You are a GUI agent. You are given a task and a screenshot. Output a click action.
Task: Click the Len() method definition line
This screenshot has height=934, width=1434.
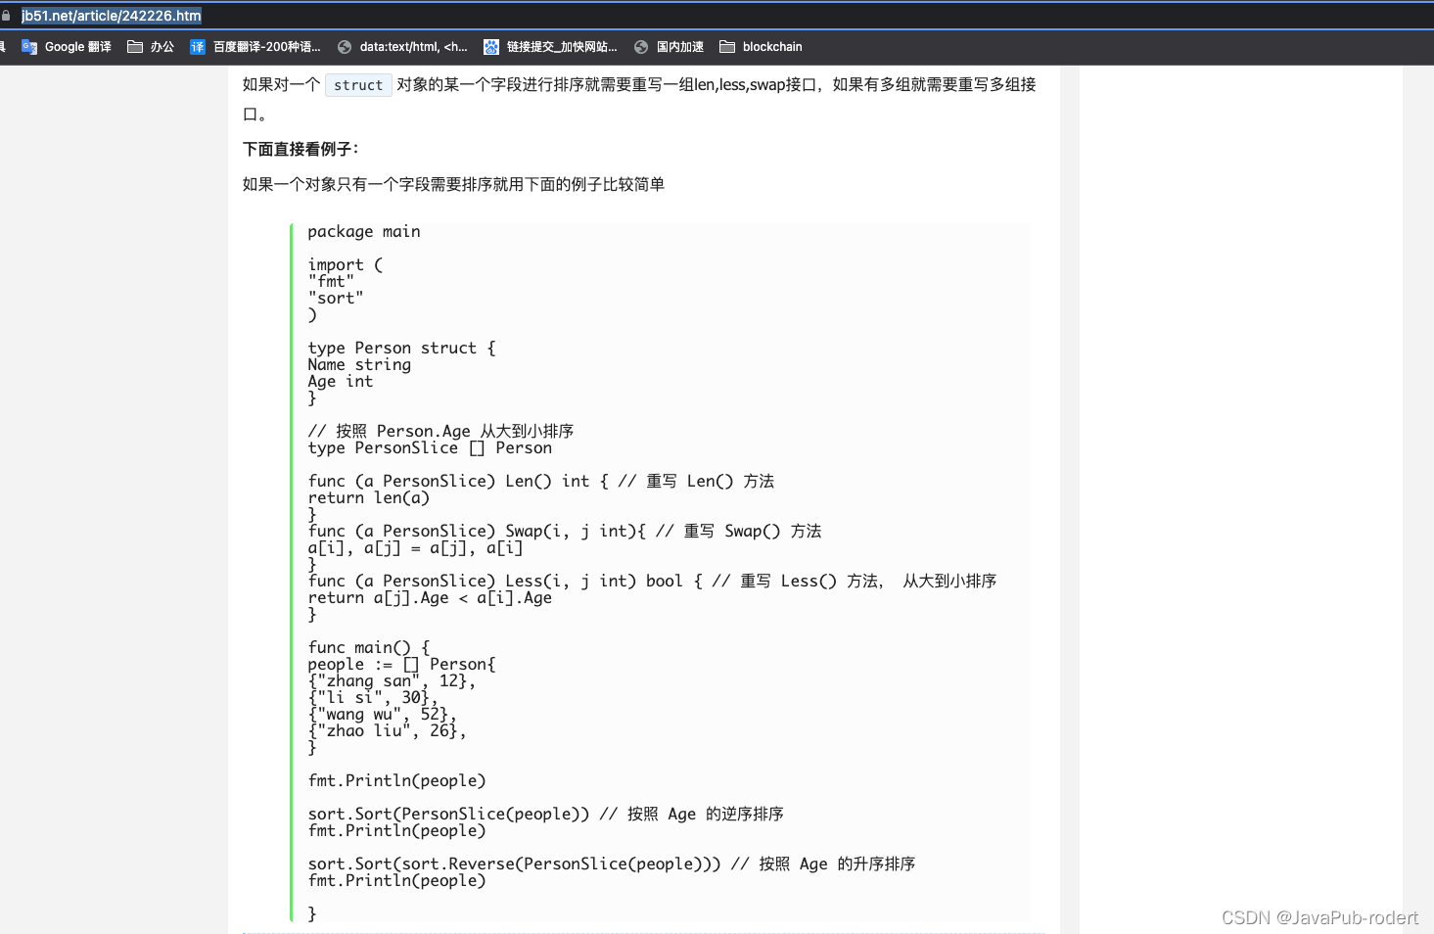coord(541,482)
